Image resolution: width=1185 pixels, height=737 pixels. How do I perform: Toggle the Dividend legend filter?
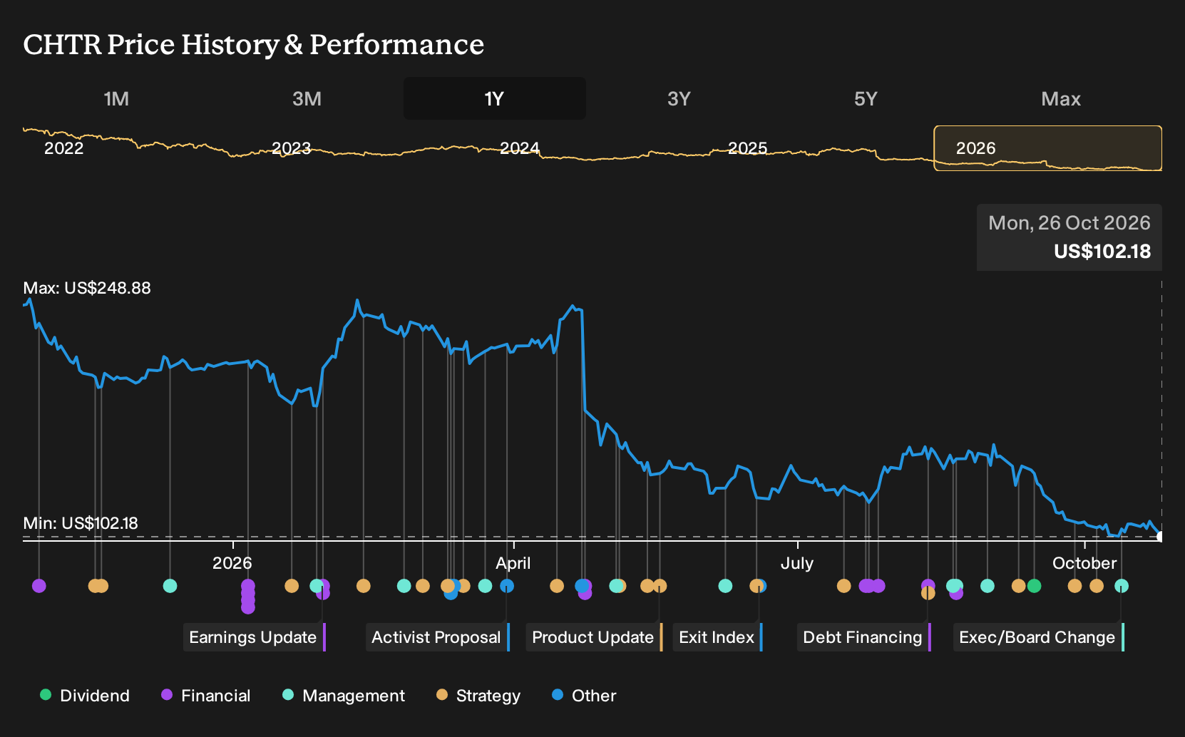pos(85,696)
